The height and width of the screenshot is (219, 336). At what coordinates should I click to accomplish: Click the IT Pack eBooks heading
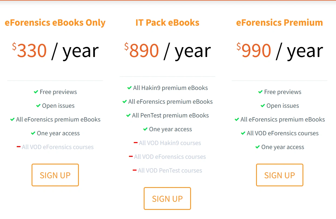pyautogui.click(x=167, y=23)
